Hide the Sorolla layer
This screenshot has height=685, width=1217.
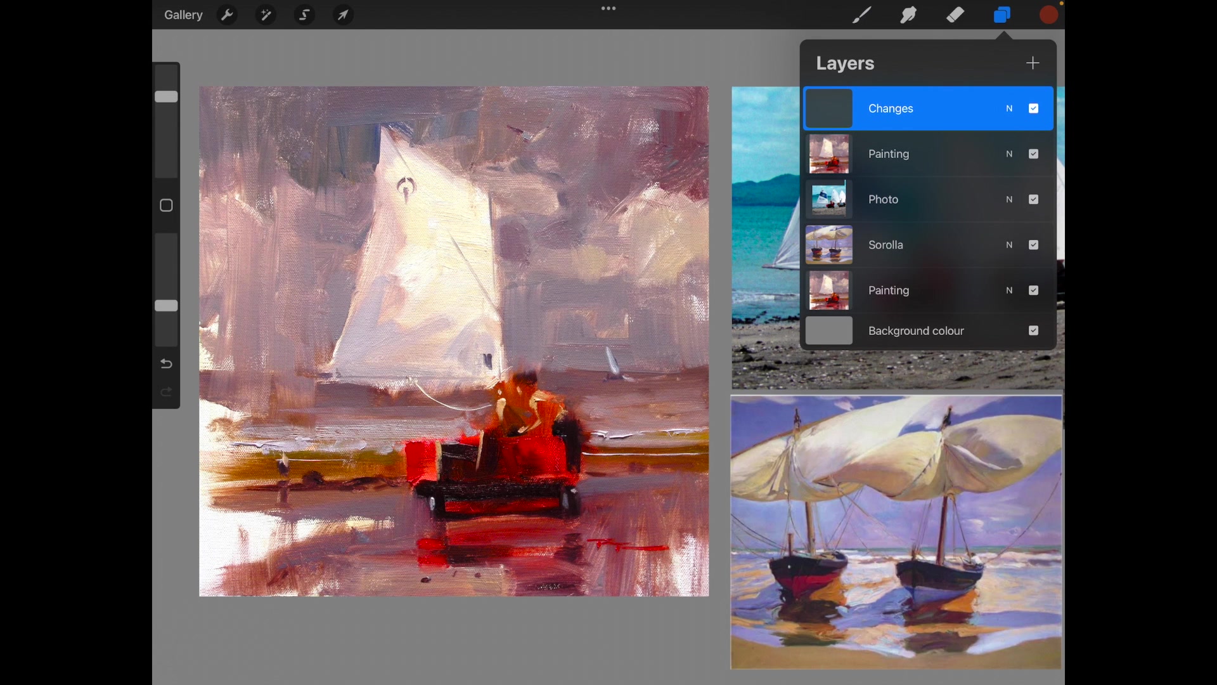tap(1034, 245)
